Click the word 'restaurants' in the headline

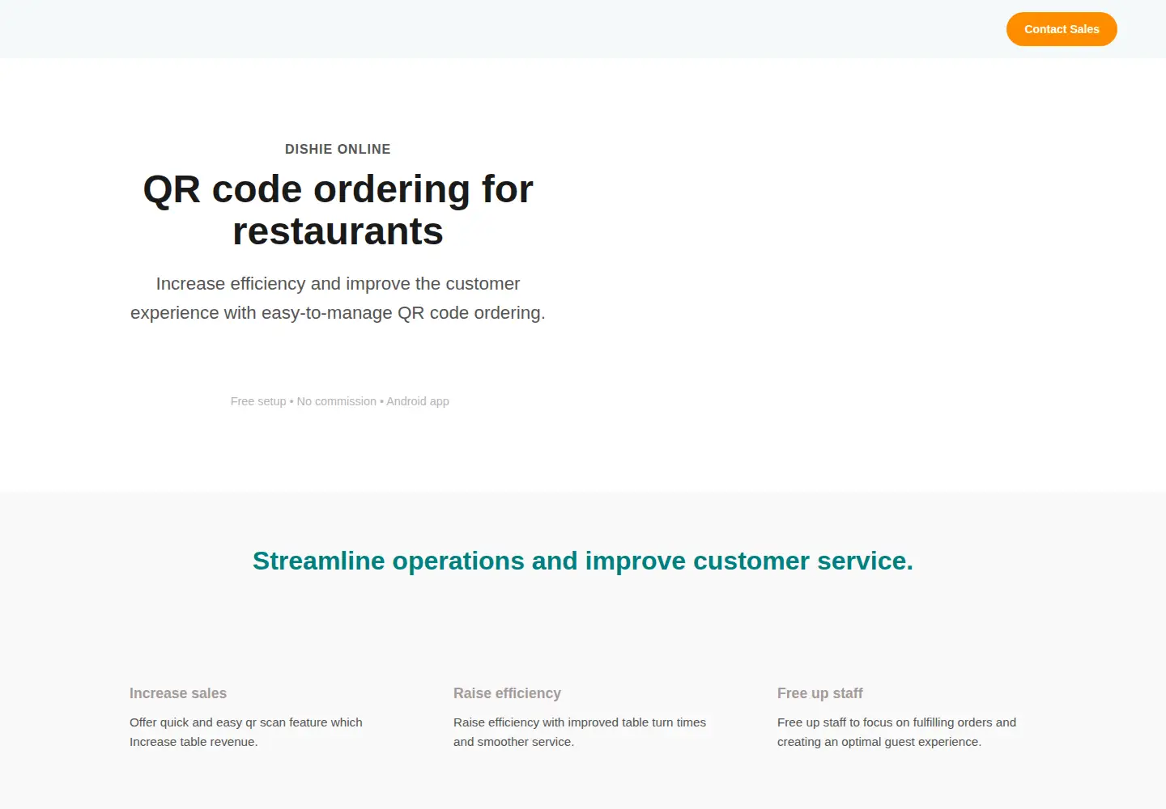[338, 231]
